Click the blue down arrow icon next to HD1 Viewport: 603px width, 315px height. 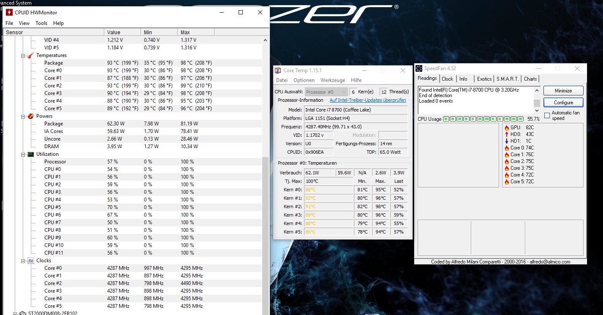pos(507,141)
